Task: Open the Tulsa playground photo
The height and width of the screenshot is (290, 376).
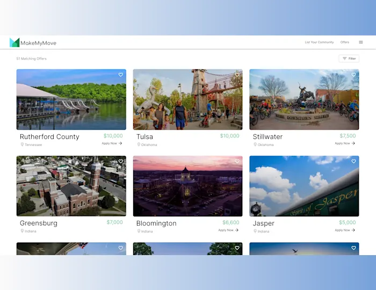Action: (x=188, y=99)
